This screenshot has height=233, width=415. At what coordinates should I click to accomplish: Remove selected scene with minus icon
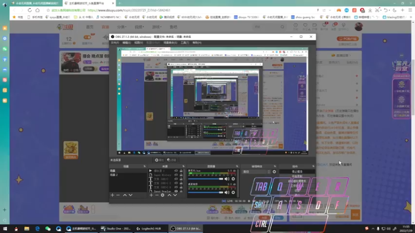[118, 195]
